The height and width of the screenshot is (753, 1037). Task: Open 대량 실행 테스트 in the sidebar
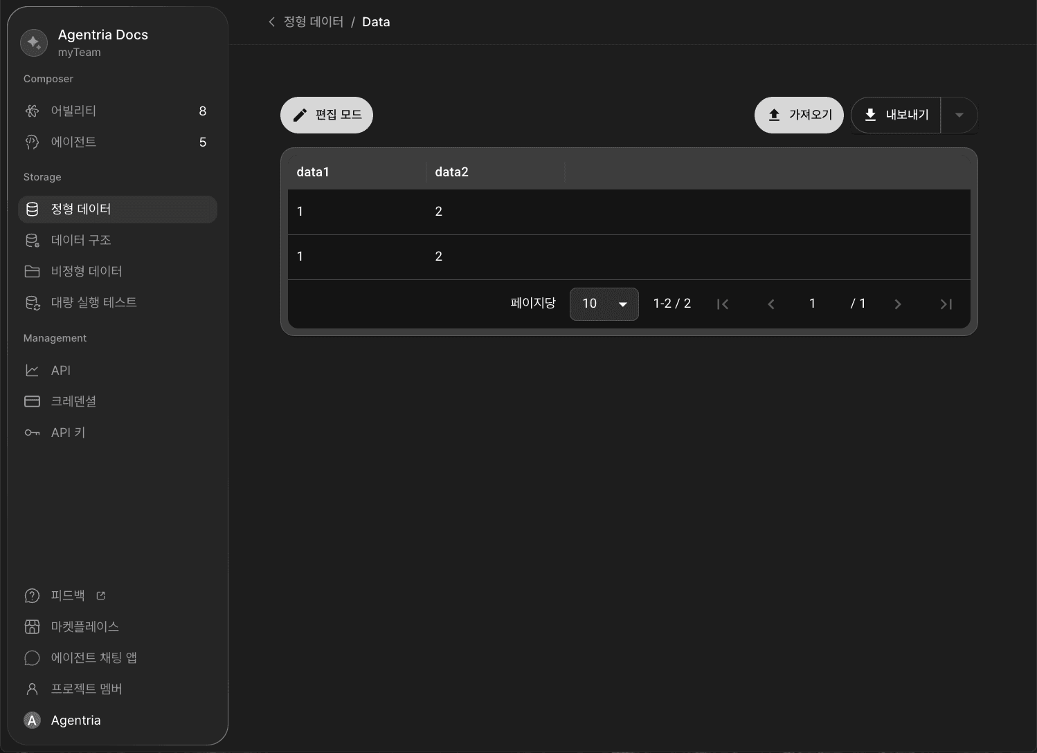[118, 302]
